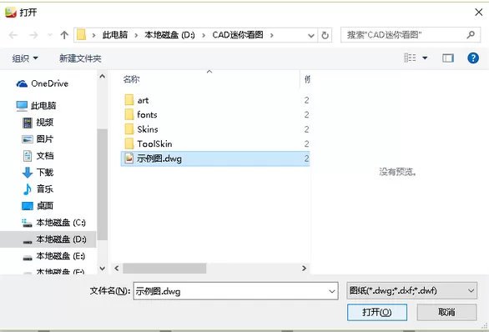
Task: Click the 打开(O) button
Action: click(x=377, y=312)
